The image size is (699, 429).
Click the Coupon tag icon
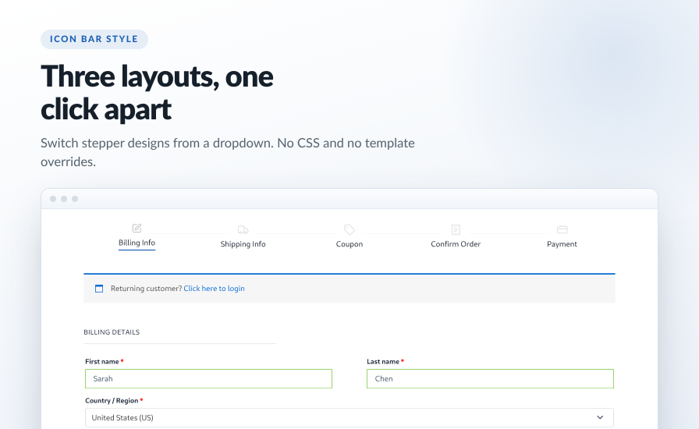tap(349, 229)
